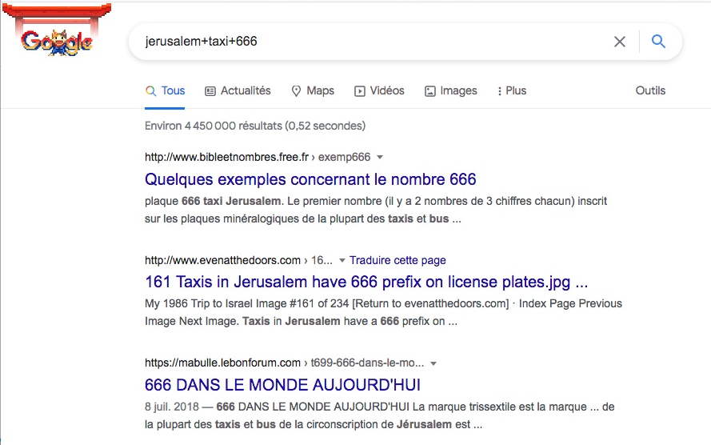Open the Plus more options menu
Viewport: 711px width, 445px height.
pyautogui.click(x=512, y=90)
